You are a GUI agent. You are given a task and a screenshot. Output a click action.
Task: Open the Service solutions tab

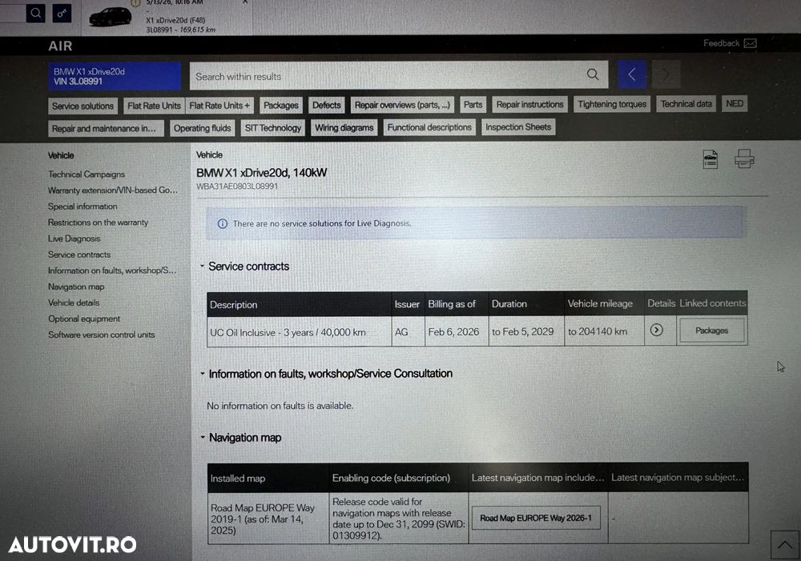tap(83, 106)
